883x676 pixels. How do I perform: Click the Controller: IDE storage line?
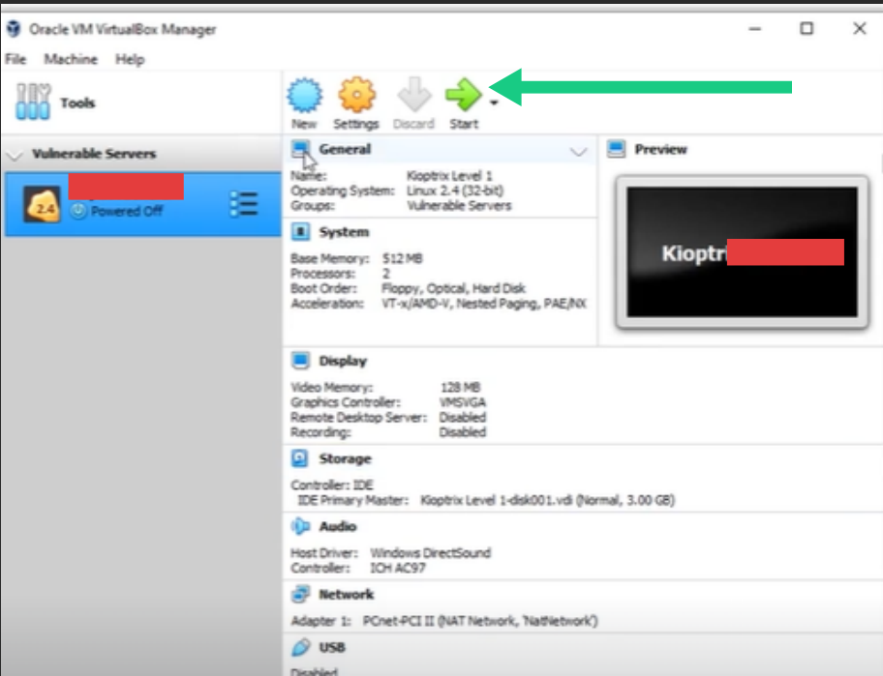click(x=332, y=485)
